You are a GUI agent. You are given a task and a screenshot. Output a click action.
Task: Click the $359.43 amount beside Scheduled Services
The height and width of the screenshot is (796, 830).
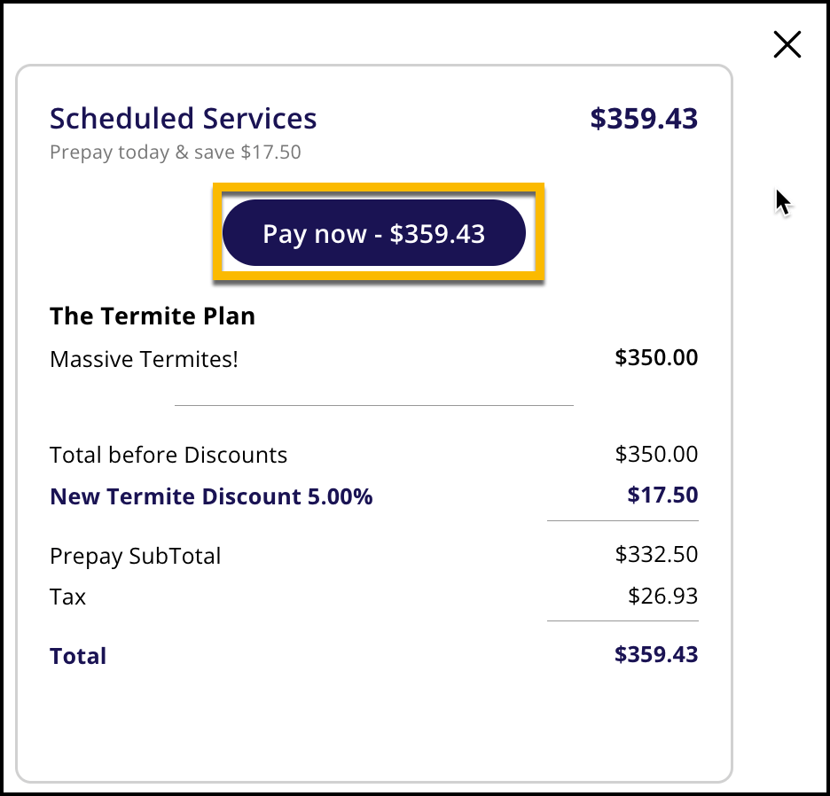[644, 119]
